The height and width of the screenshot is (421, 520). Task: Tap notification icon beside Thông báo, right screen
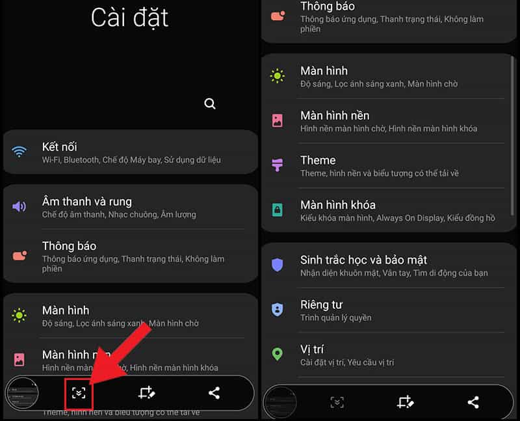[278, 16]
